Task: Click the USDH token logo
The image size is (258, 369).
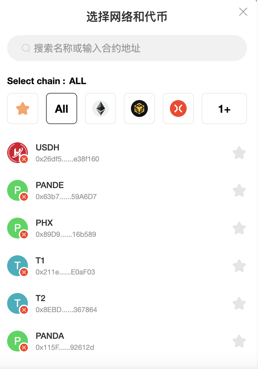Action: point(18,153)
